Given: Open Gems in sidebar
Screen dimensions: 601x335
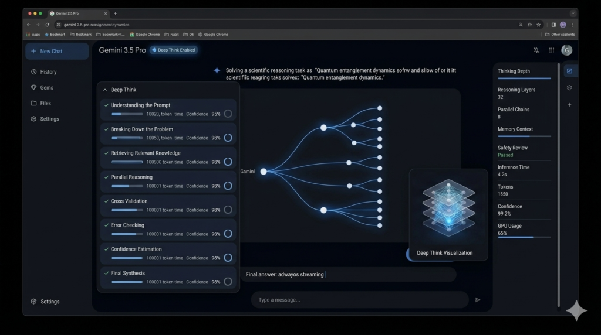Looking at the screenshot, I should tap(42, 88).
